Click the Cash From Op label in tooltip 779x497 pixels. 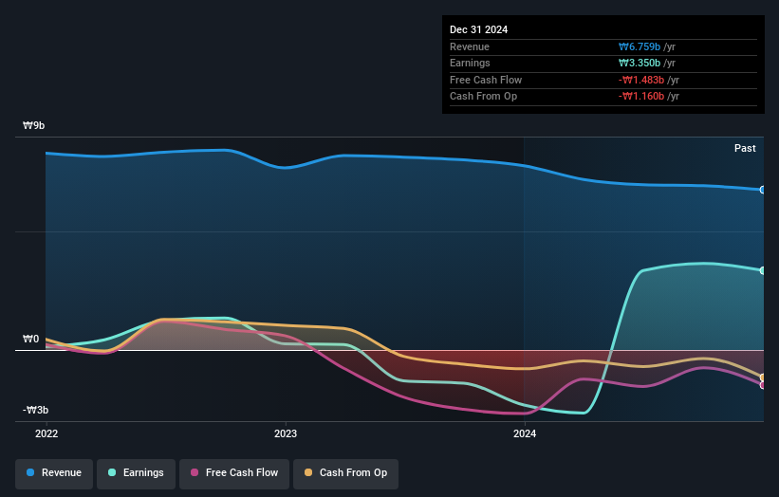[x=483, y=97]
